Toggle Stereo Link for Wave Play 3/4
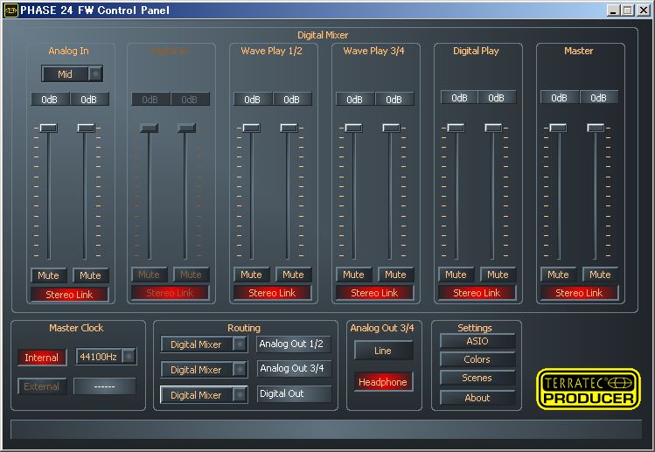The width and height of the screenshot is (655, 452). point(374,293)
